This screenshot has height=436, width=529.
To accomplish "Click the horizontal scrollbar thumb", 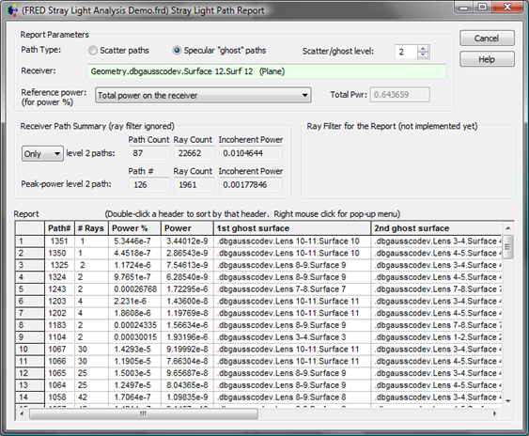I will [x=144, y=413].
